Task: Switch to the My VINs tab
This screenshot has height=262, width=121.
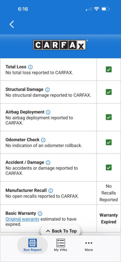Action: point(60,245)
